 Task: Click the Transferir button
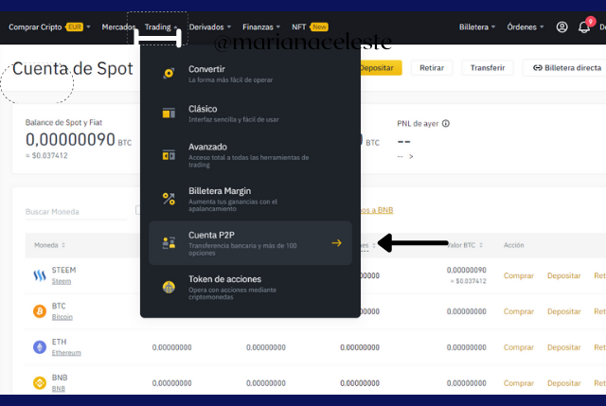(488, 68)
